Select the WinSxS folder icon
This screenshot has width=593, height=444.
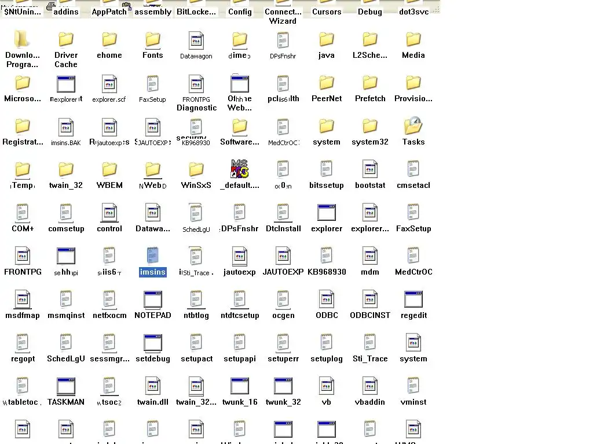[x=196, y=169]
